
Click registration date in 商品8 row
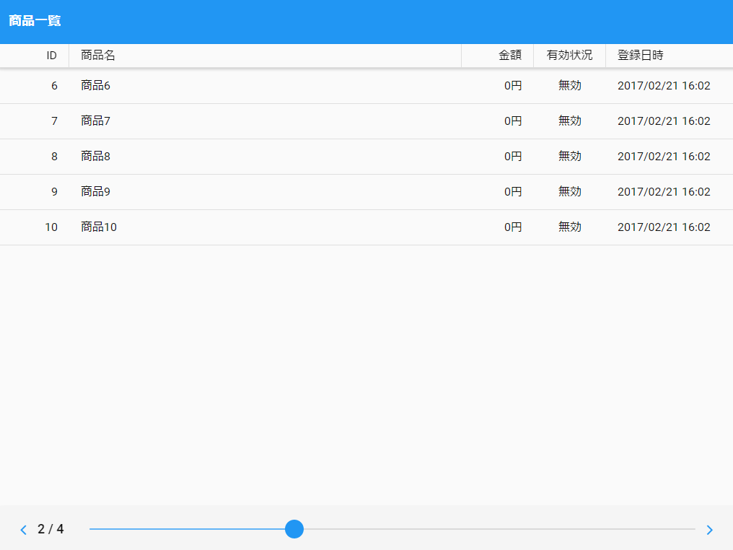click(664, 156)
